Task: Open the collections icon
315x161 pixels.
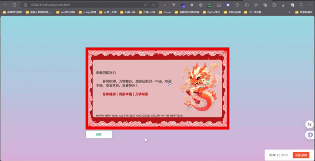Action: pyautogui.click(x=265, y=5)
